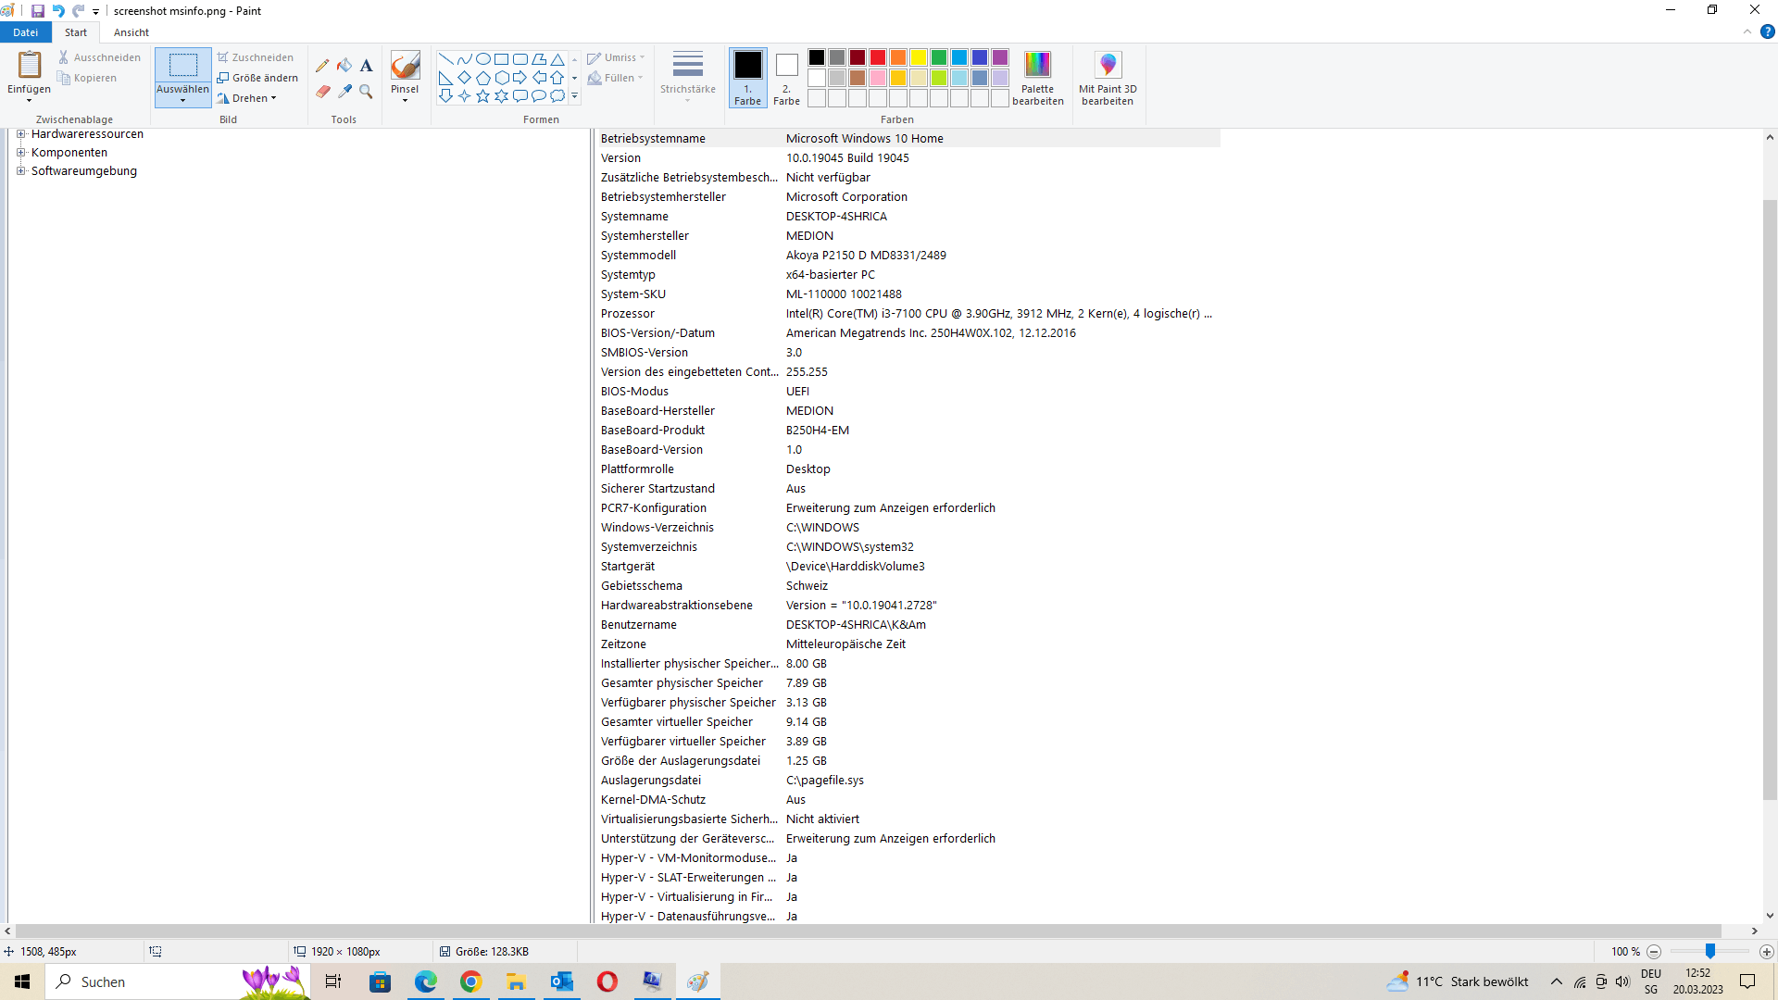The width and height of the screenshot is (1778, 1000).
Task: Open Mit Paint 3D bearbeiten
Action: [1108, 78]
